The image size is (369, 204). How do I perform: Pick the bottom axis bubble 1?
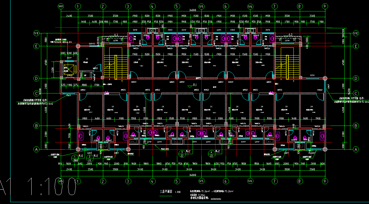click(x=78, y=181)
